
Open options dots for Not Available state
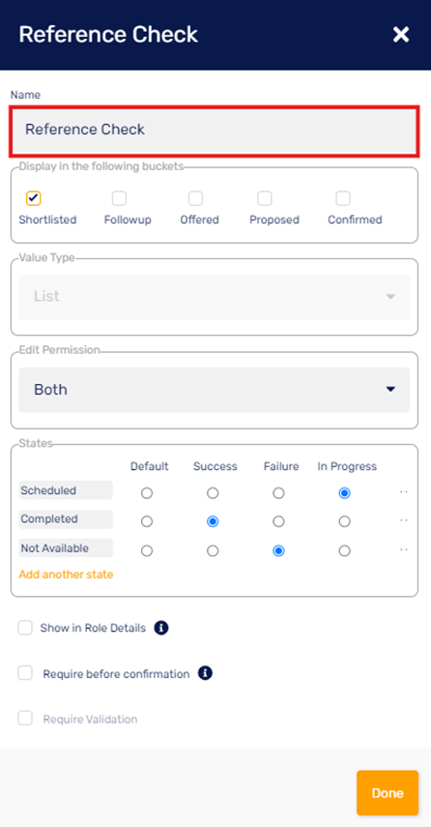(404, 549)
